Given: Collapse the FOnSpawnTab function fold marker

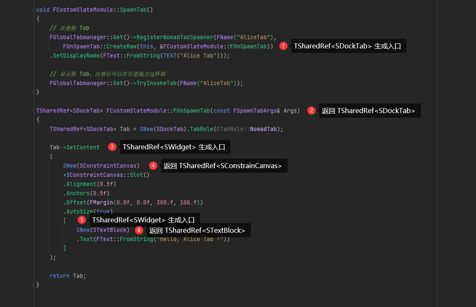Looking at the screenshot, I should (34, 111).
